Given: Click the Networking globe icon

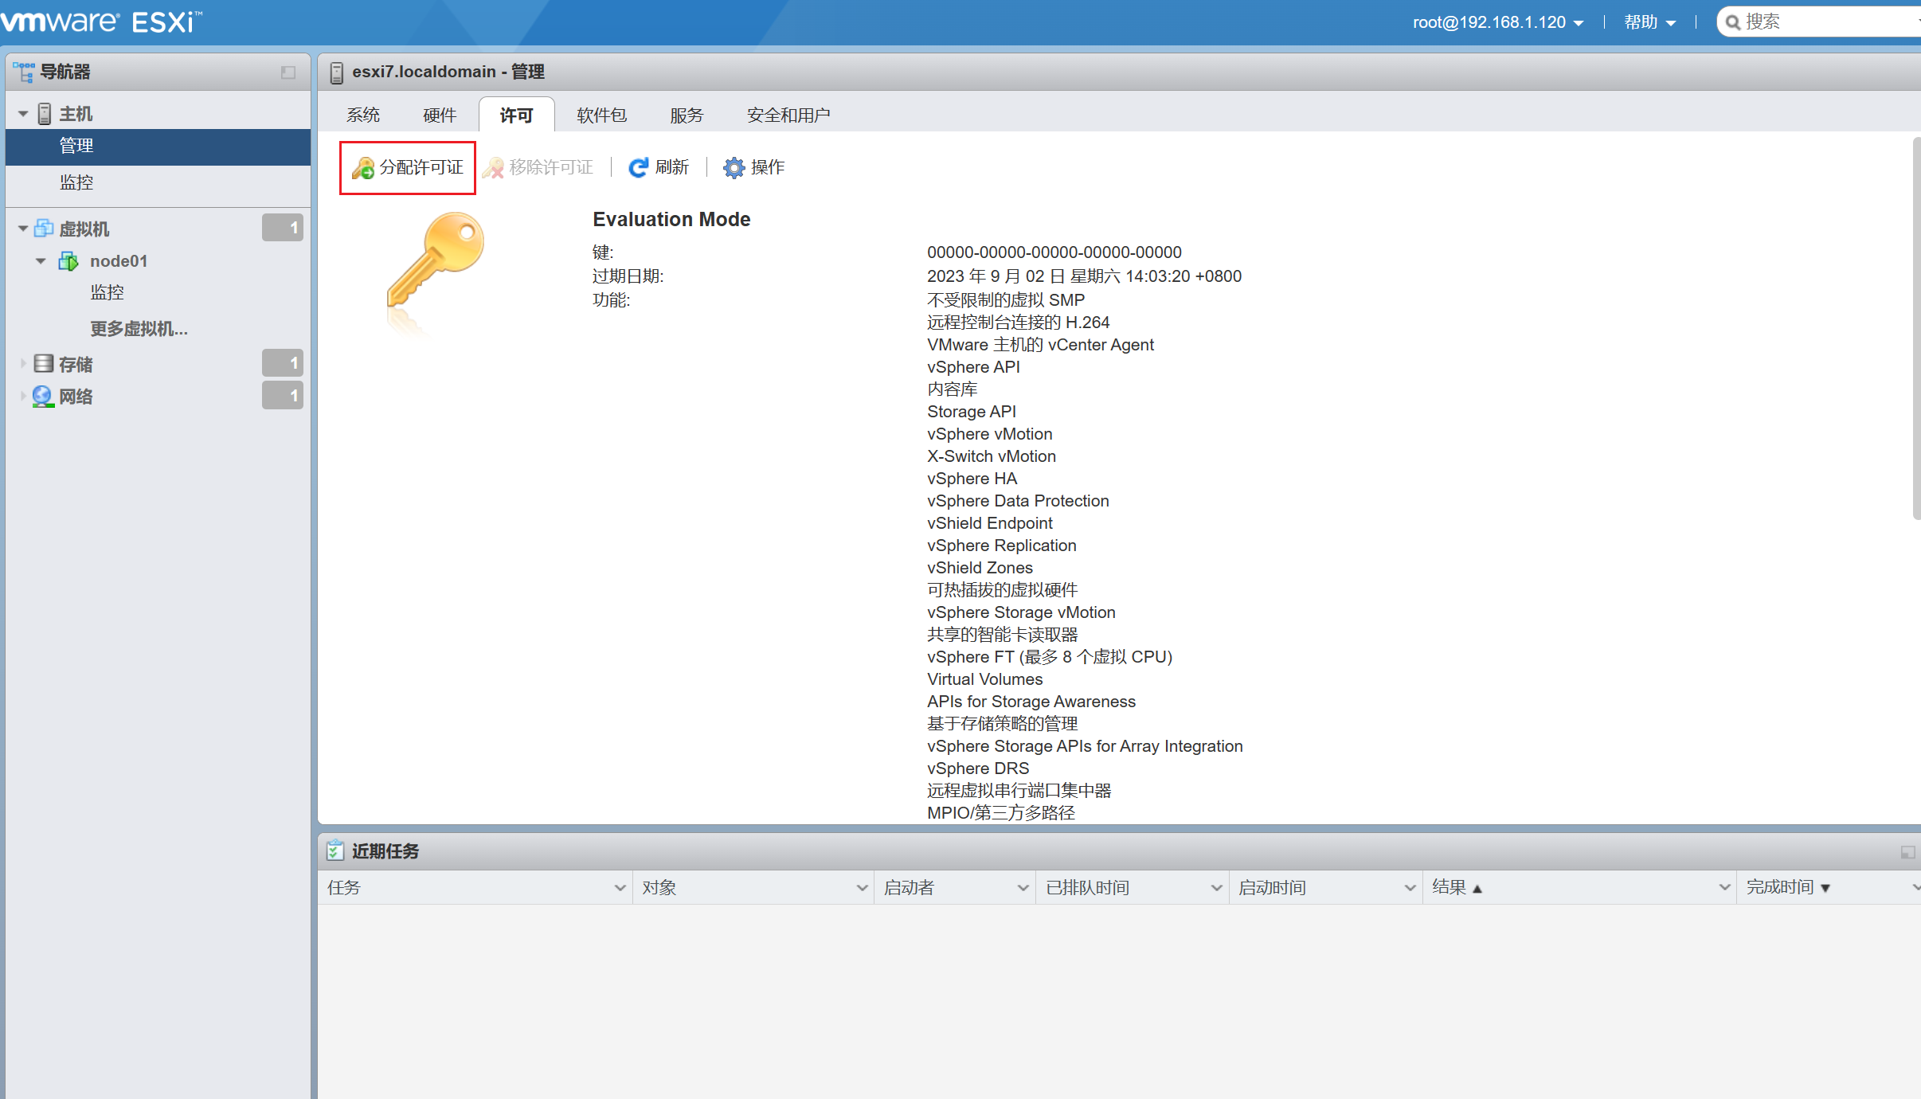Looking at the screenshot, I should pos(43,396).
